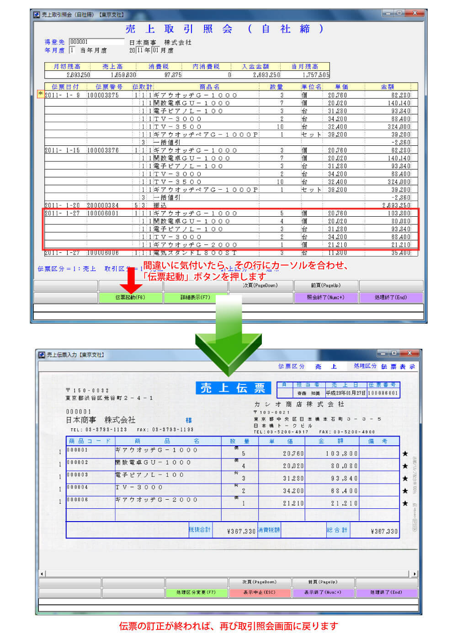This screenshot has height=640, width=457.
Task: Click 次頁(PageDown) in the 売上取引照会 window
Action: 260,286
